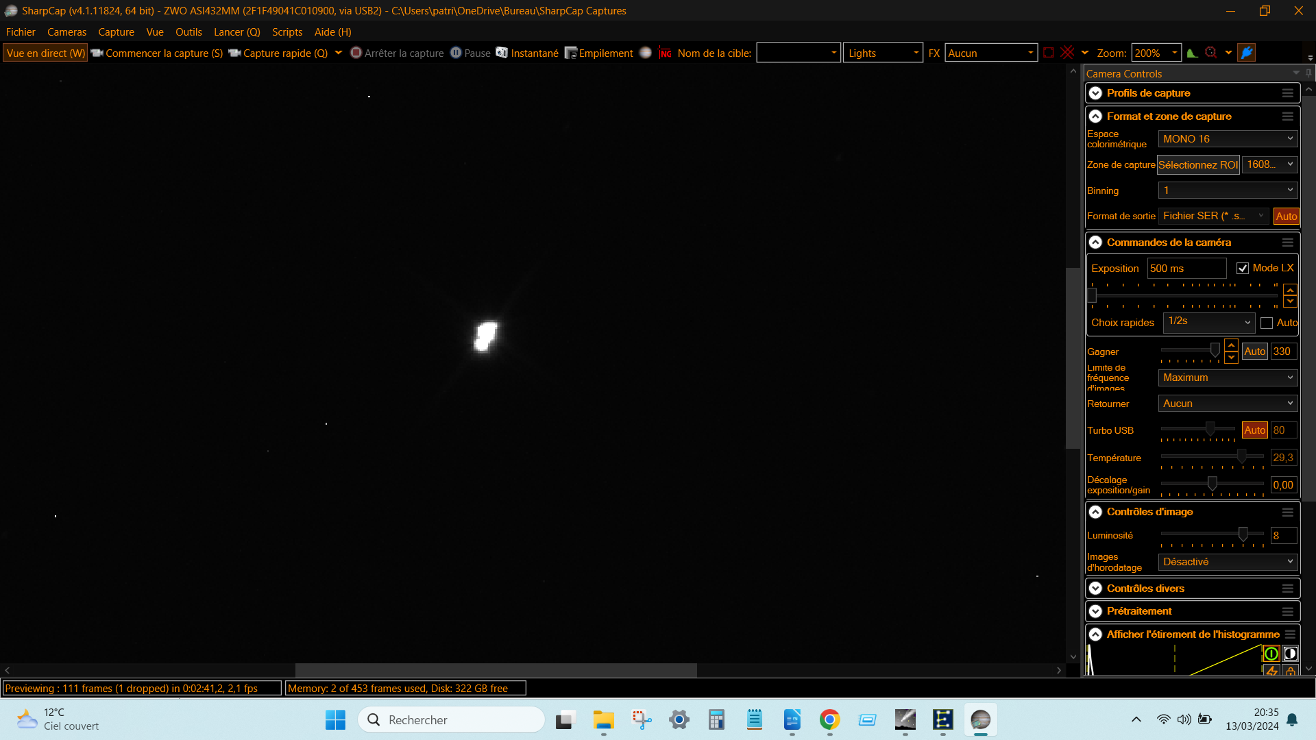Viewport: 1316px width, 740px height.
Task: Open the Choix rapides 1/2s dropdown
Action: (x=1208, y=322)
